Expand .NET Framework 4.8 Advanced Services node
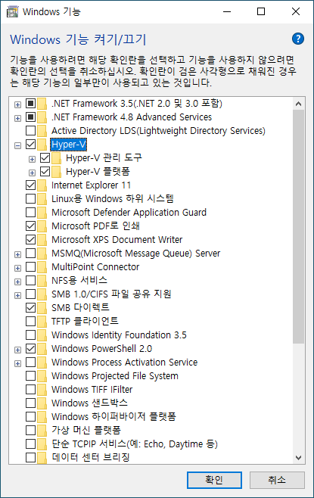 coord(17,118)
